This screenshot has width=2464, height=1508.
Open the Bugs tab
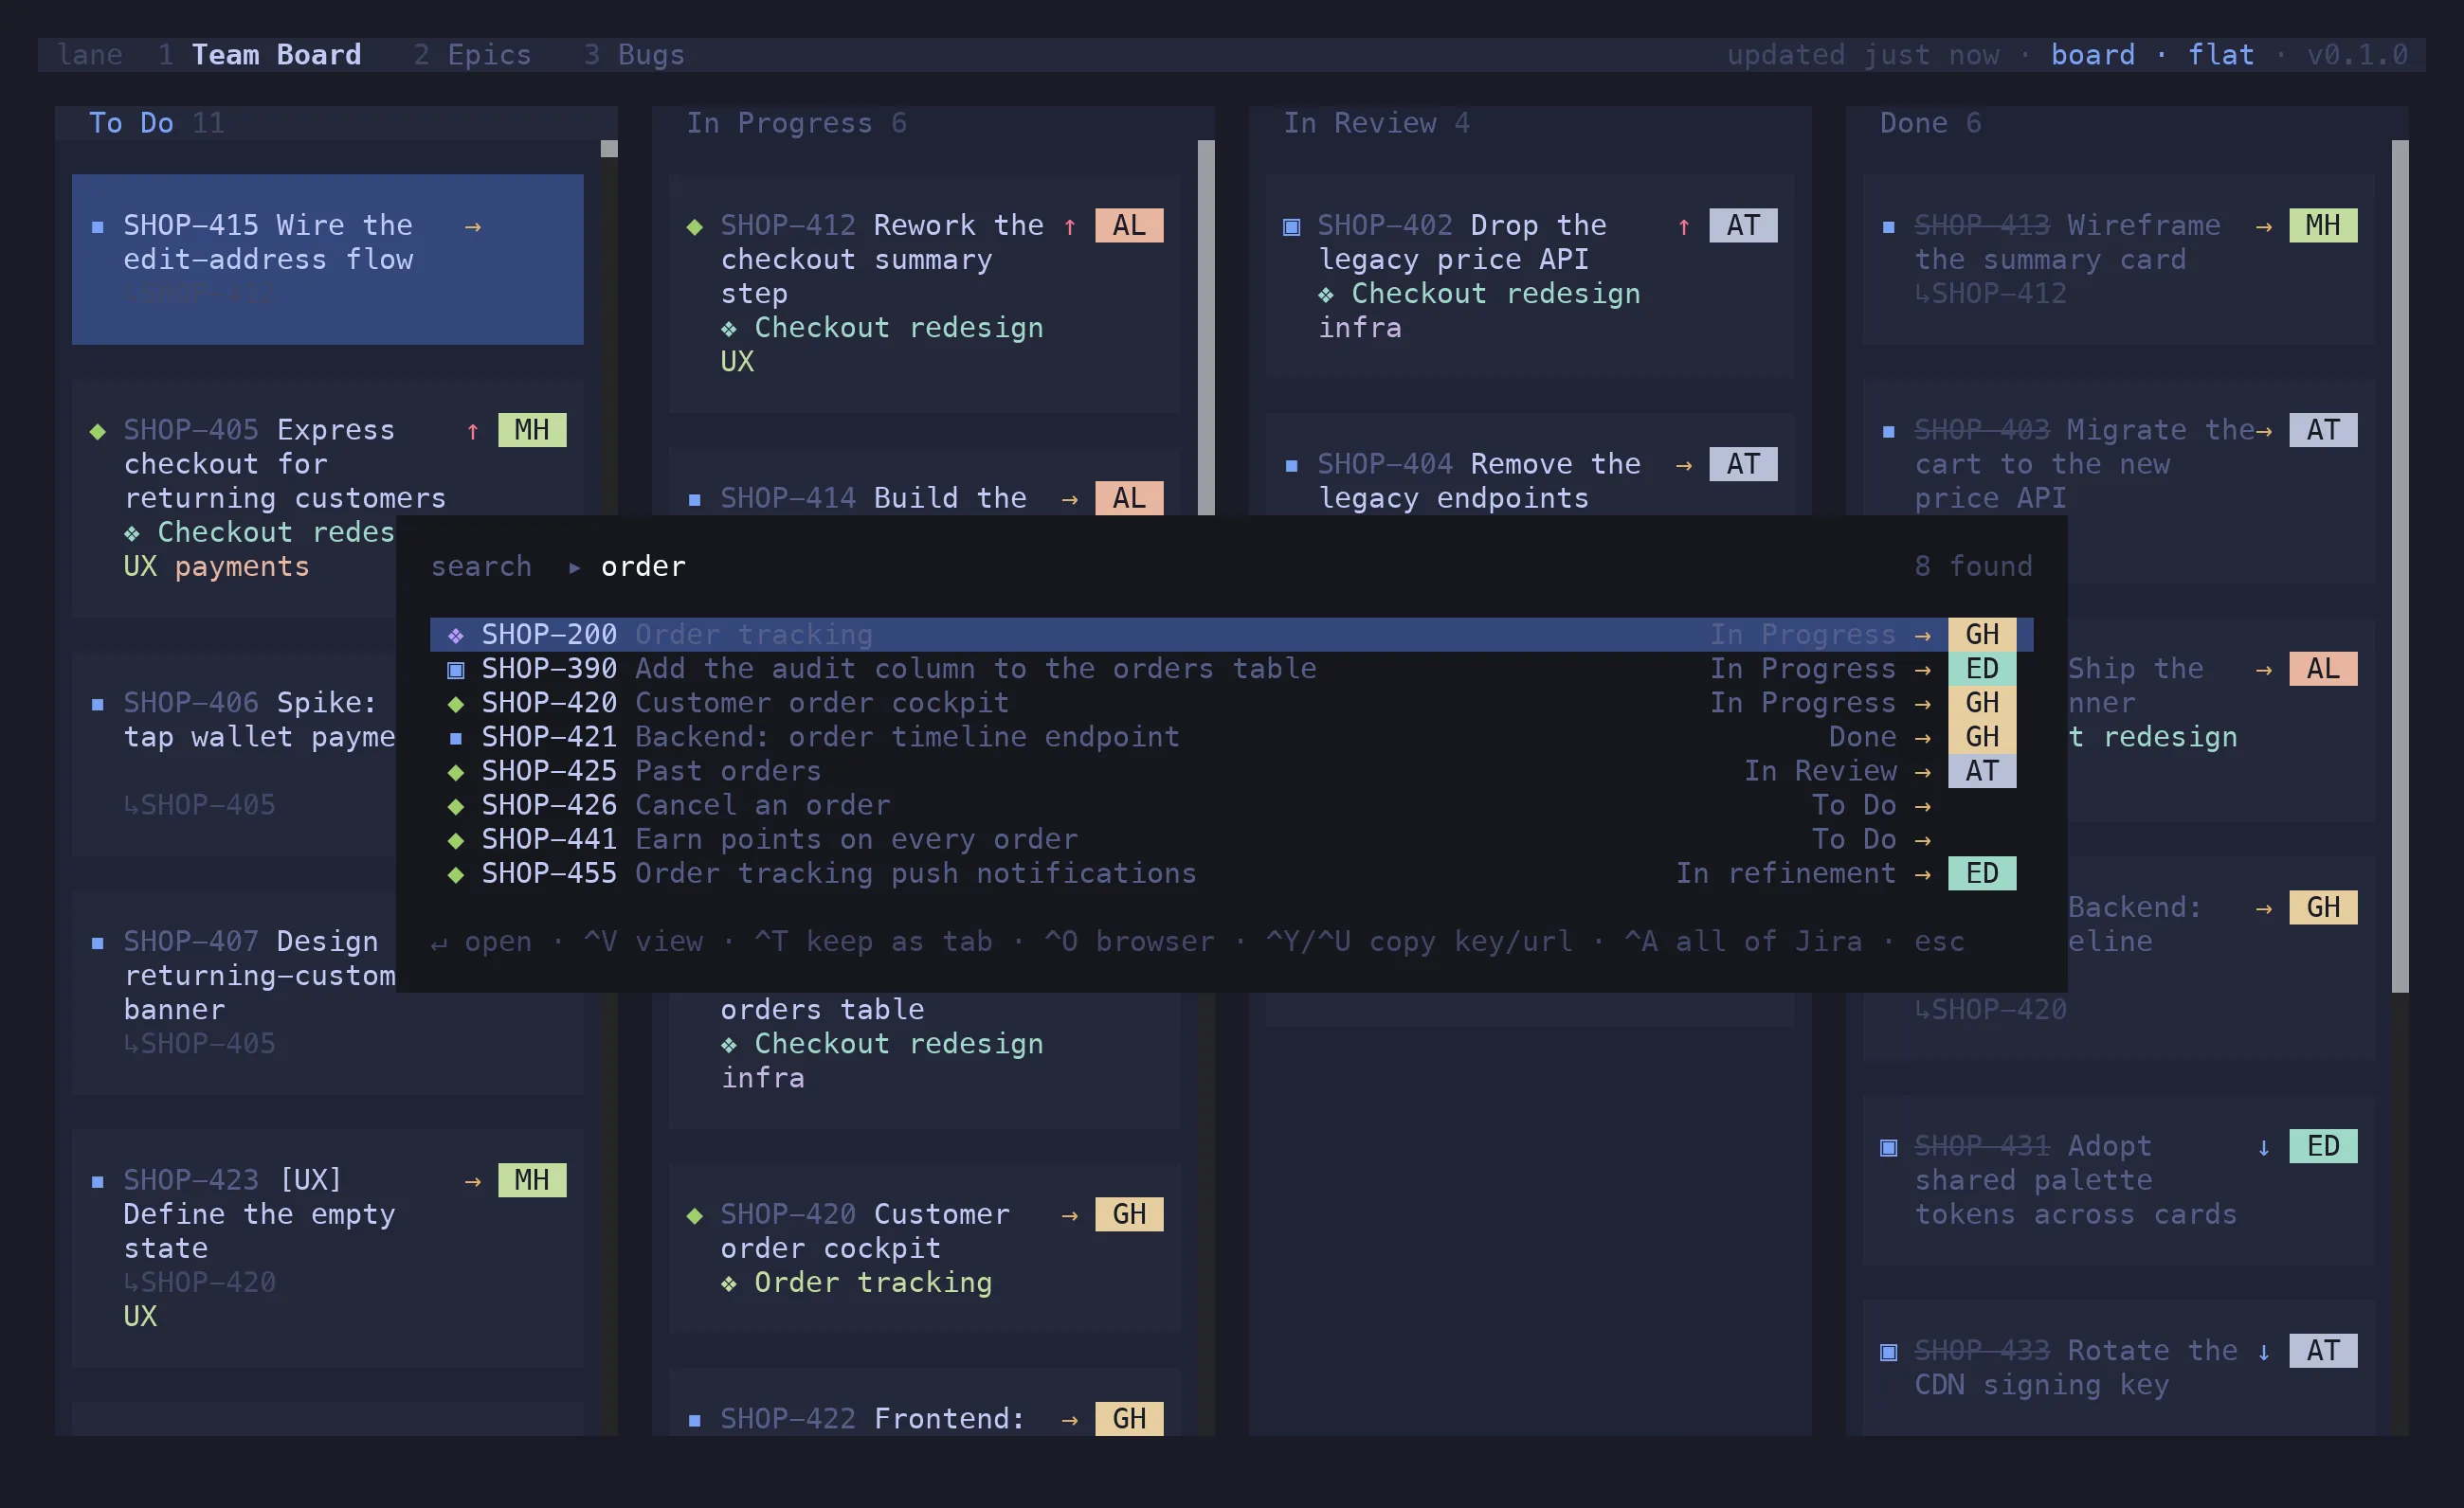634,55
